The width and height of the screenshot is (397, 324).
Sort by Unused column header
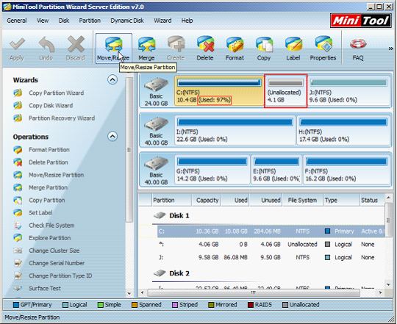click(266, 200)
